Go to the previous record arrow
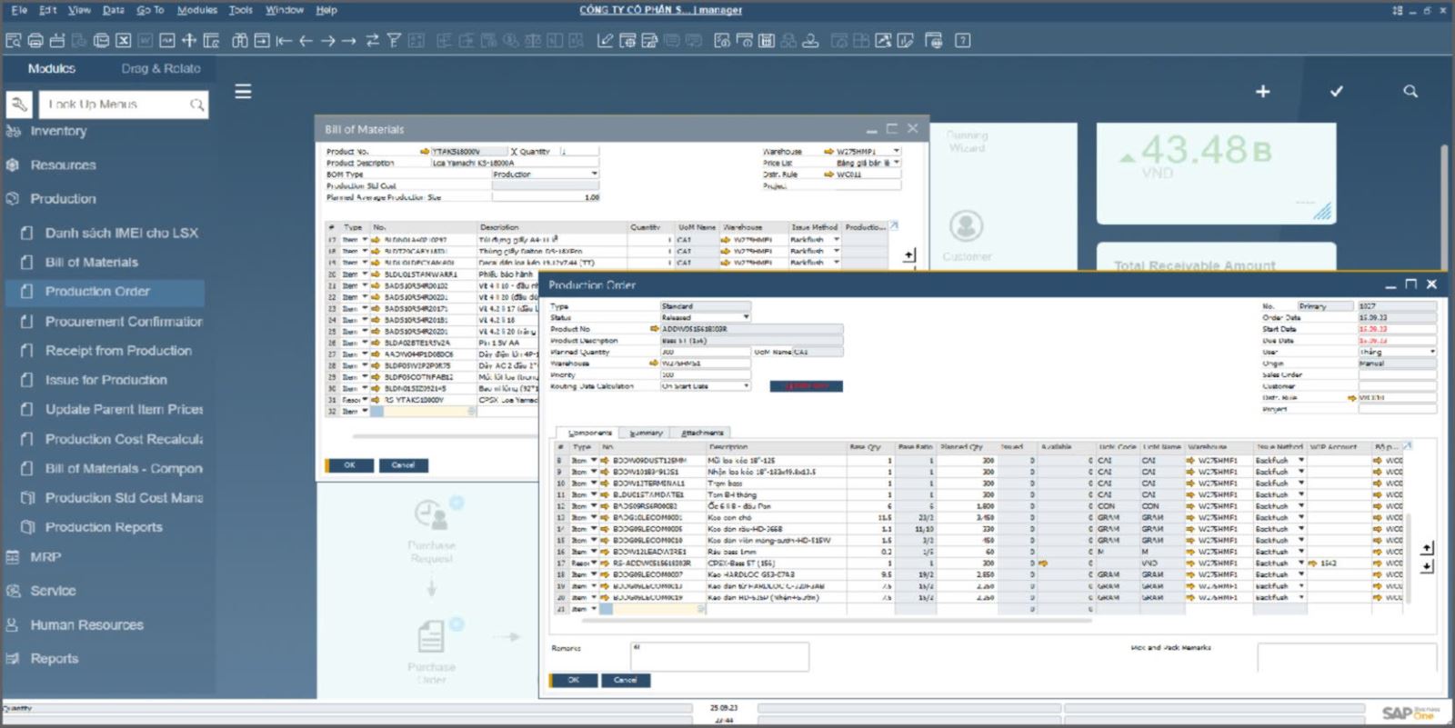 [306, 40]
